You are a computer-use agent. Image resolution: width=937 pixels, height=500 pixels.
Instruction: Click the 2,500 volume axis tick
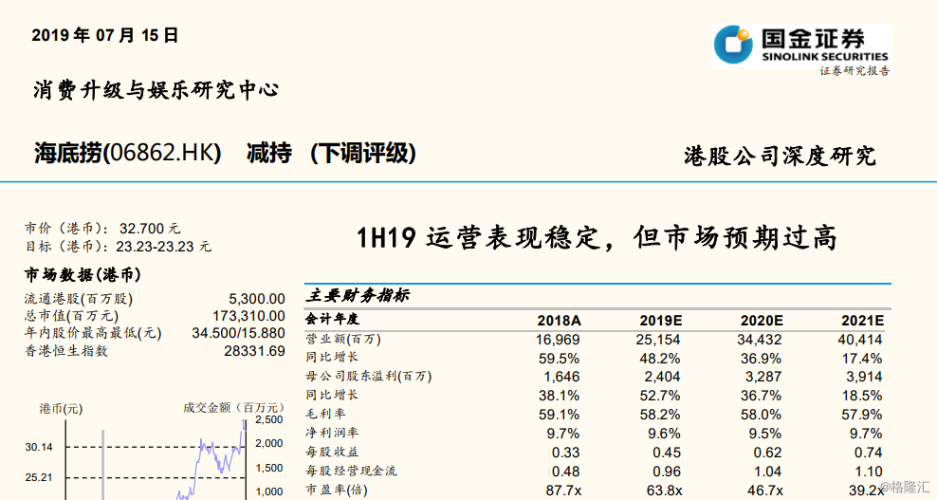pyautogui.click(x=269, y=420)
